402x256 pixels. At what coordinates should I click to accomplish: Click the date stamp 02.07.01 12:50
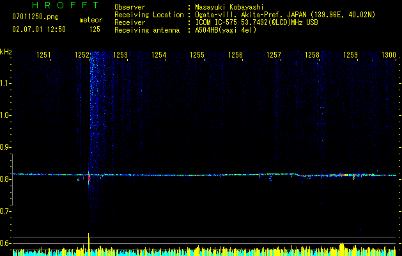39,29
